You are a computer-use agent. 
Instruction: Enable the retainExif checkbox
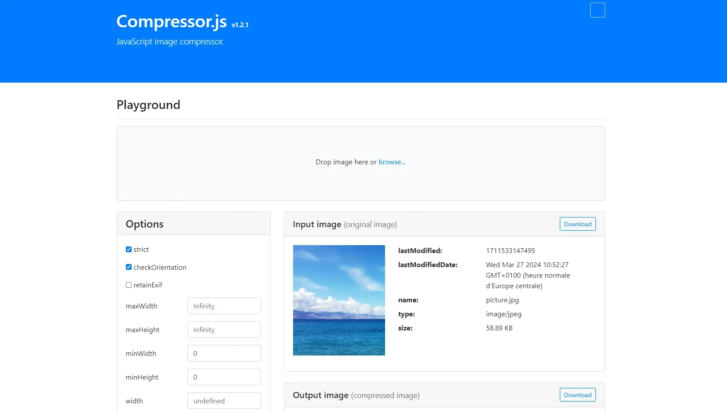129,285
